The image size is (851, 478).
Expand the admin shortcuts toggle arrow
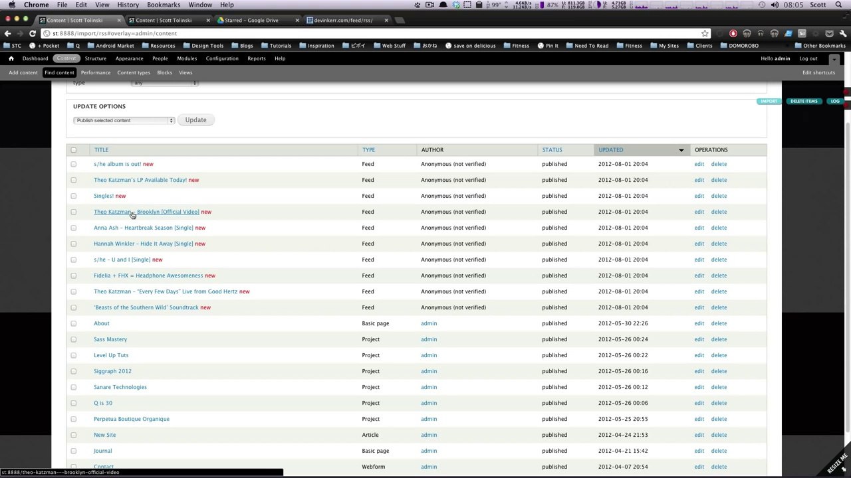834,59
